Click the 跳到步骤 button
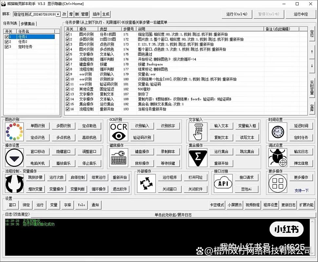 point(35,178)
